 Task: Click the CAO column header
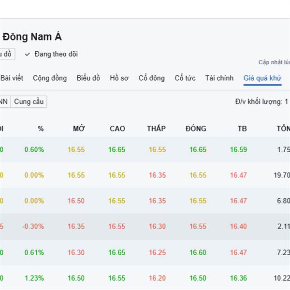tap(117, 129)
